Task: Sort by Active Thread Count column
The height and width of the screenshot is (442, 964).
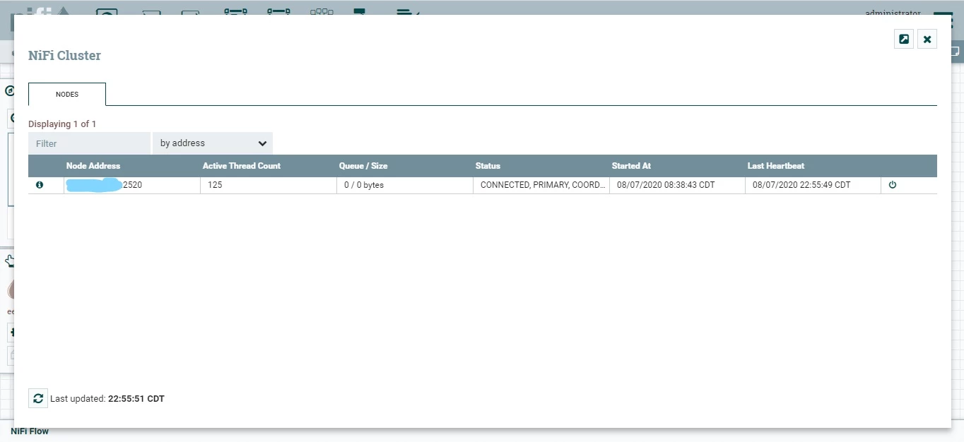Action: (242, 166)
